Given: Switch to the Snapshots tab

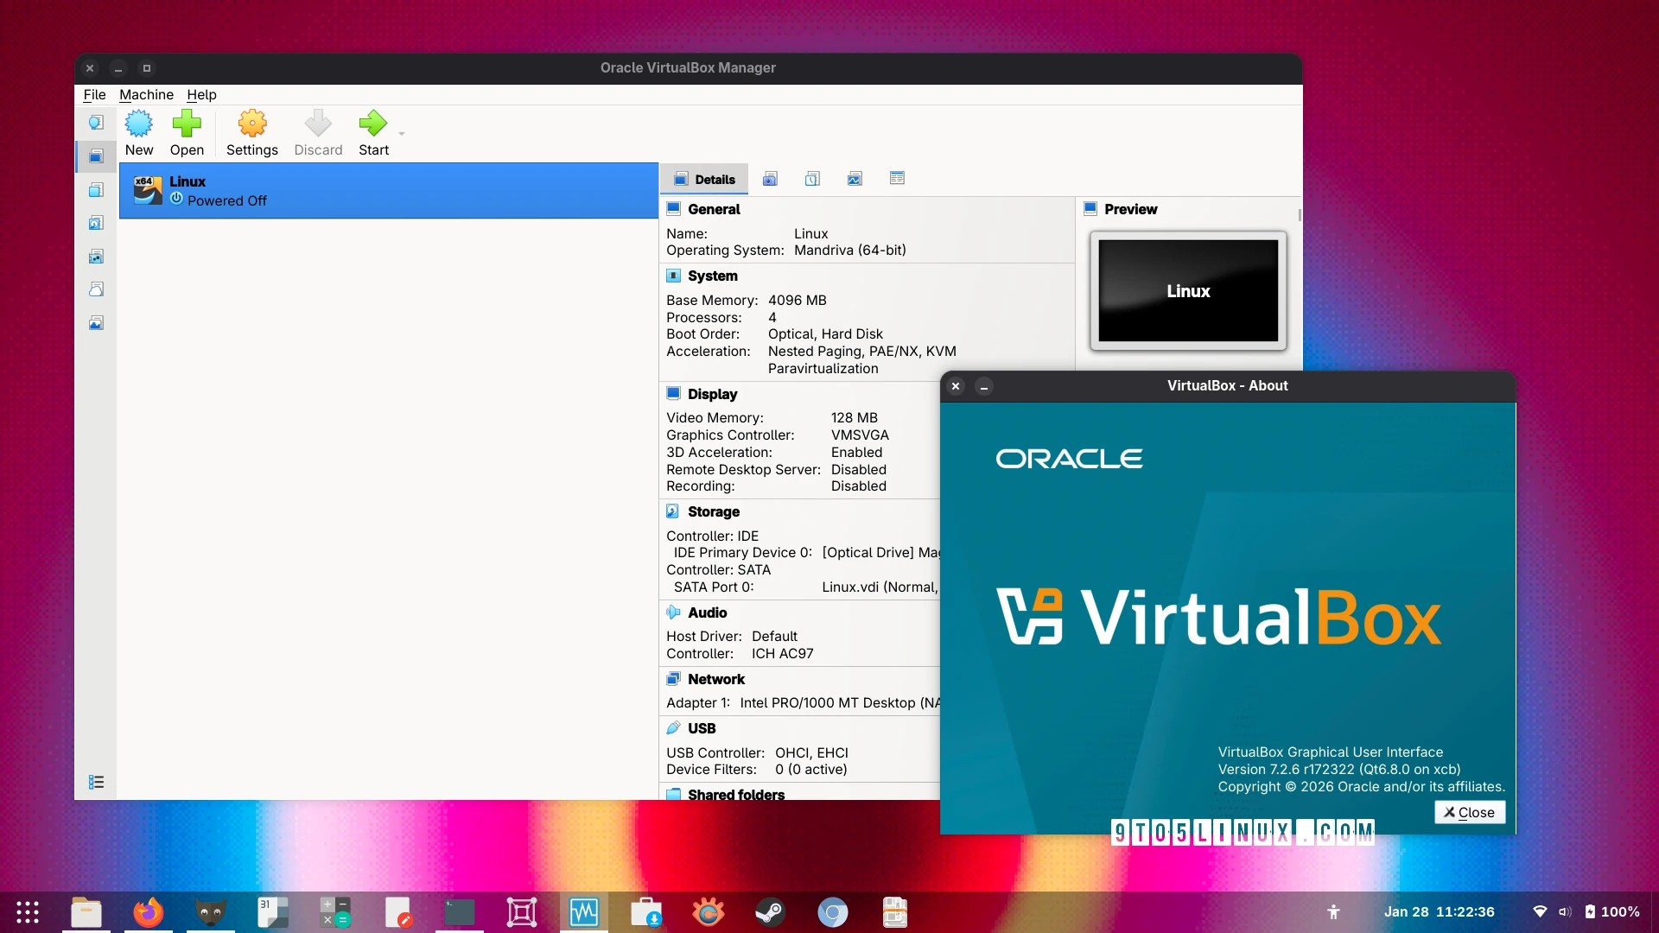Looking at the screenshot, I should pyautogui.click(x=769, y=179).
